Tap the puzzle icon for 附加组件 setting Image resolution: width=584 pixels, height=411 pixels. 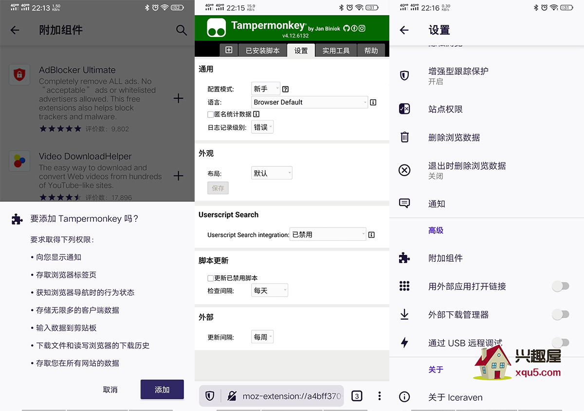click(404, 258)
